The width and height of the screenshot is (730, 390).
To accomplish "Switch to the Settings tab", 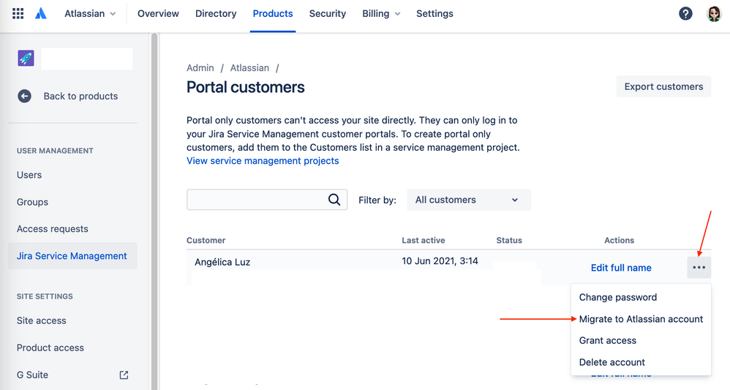I will pos(434,13).
